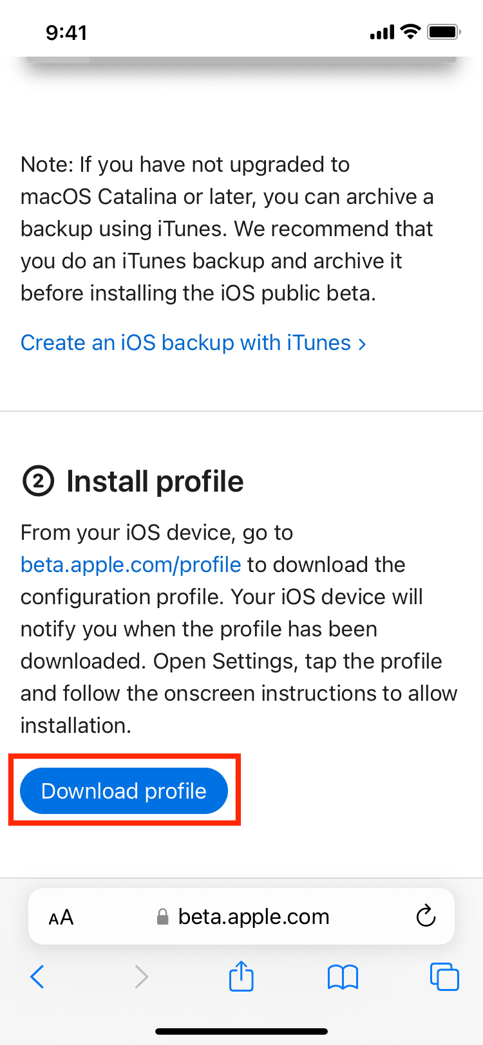Show all open Safari tabs
The image size is (483, 1045).
[x=444, y=976]
